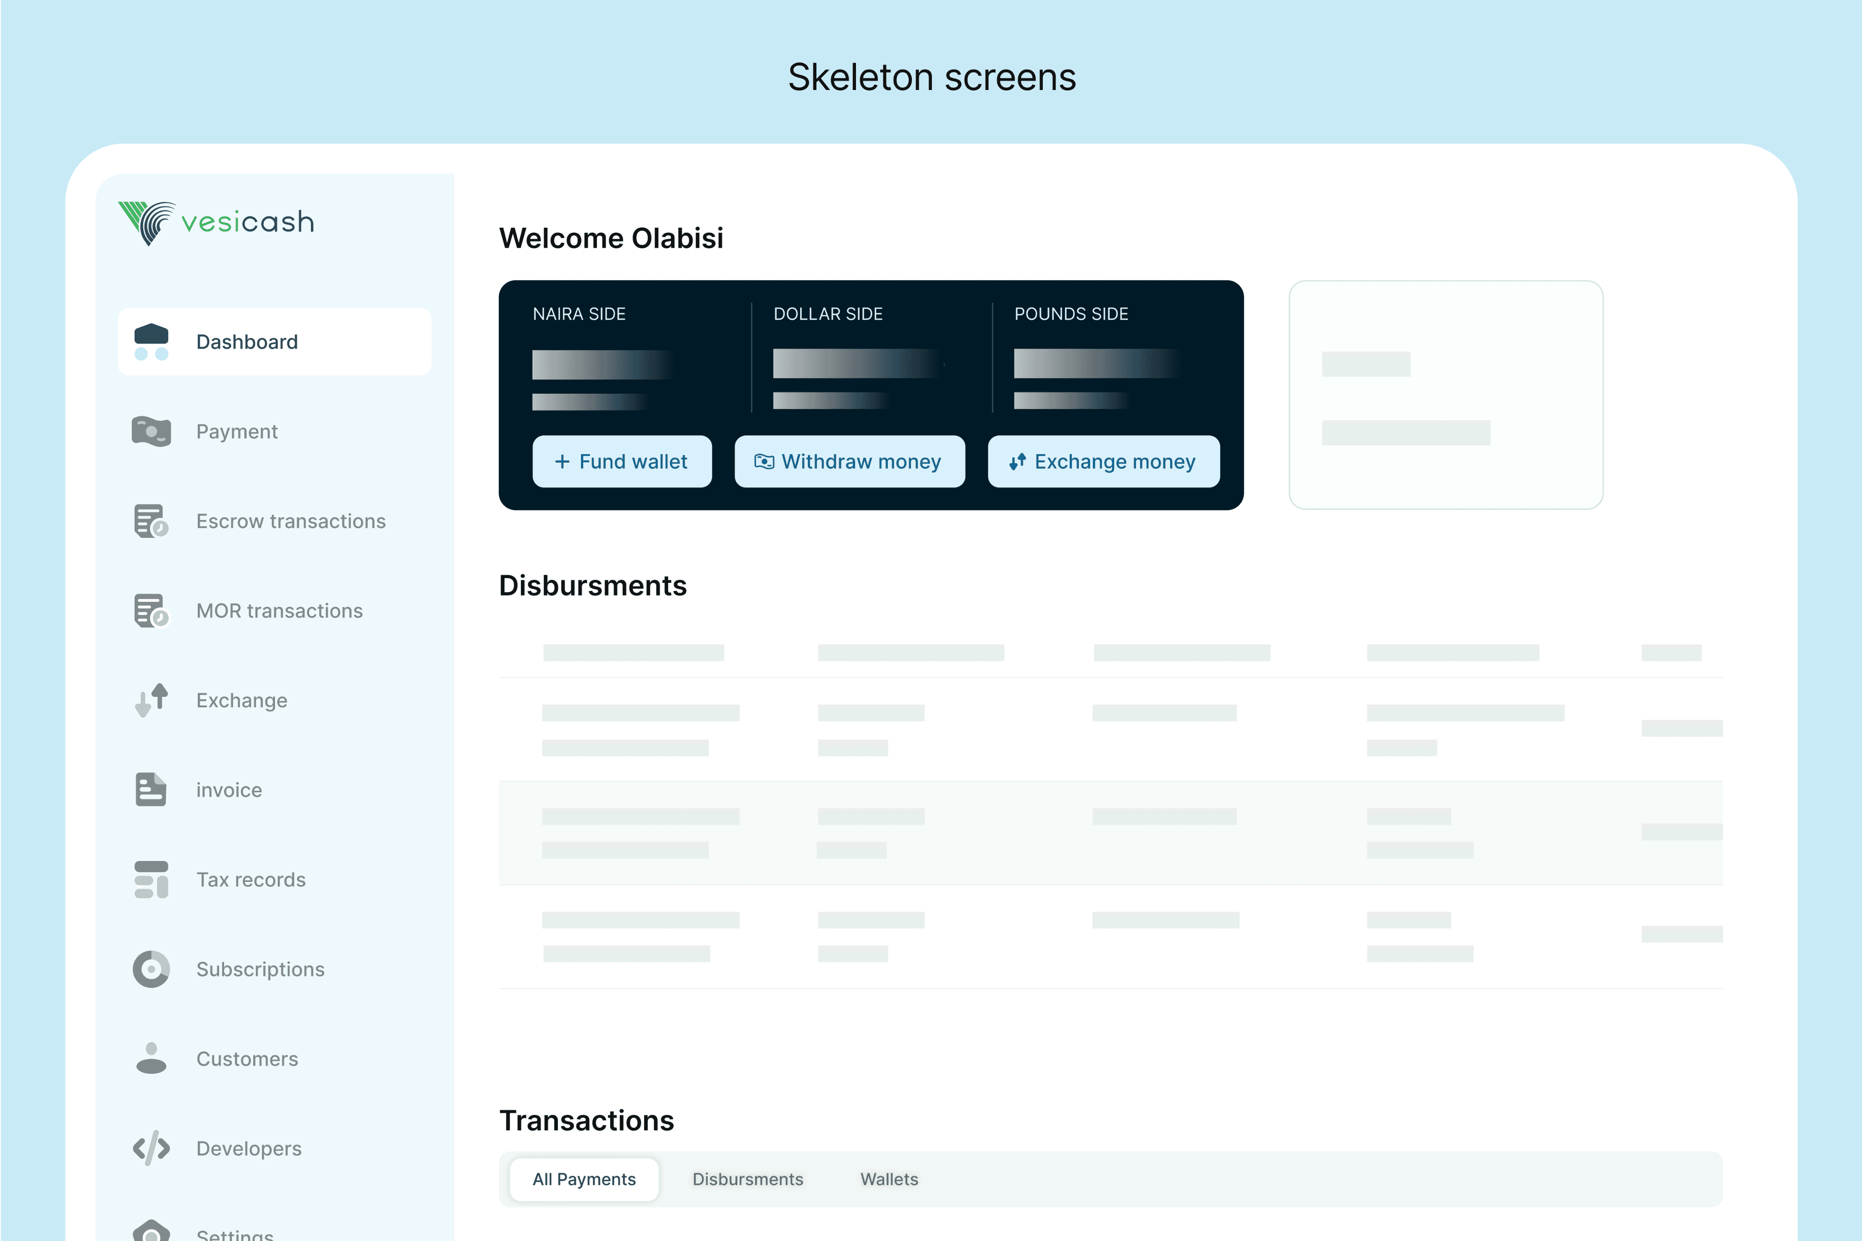Click the Customers person icon

(x=151, y=1058)
